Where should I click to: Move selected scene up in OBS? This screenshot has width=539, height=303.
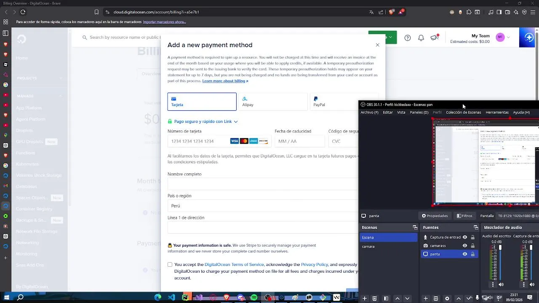pyautogui.click(x=397, y=298)
